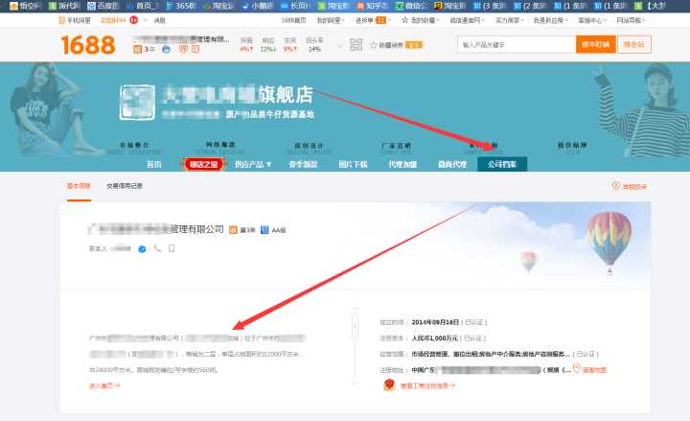Click the QR code icon in header
The width and height of the screenshot is (690, 421).
pos(356,44)
